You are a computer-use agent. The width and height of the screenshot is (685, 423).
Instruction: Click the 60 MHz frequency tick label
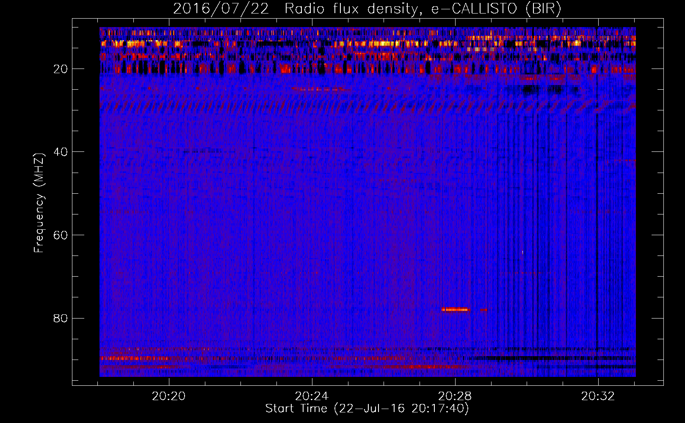(x=61, y=235)
